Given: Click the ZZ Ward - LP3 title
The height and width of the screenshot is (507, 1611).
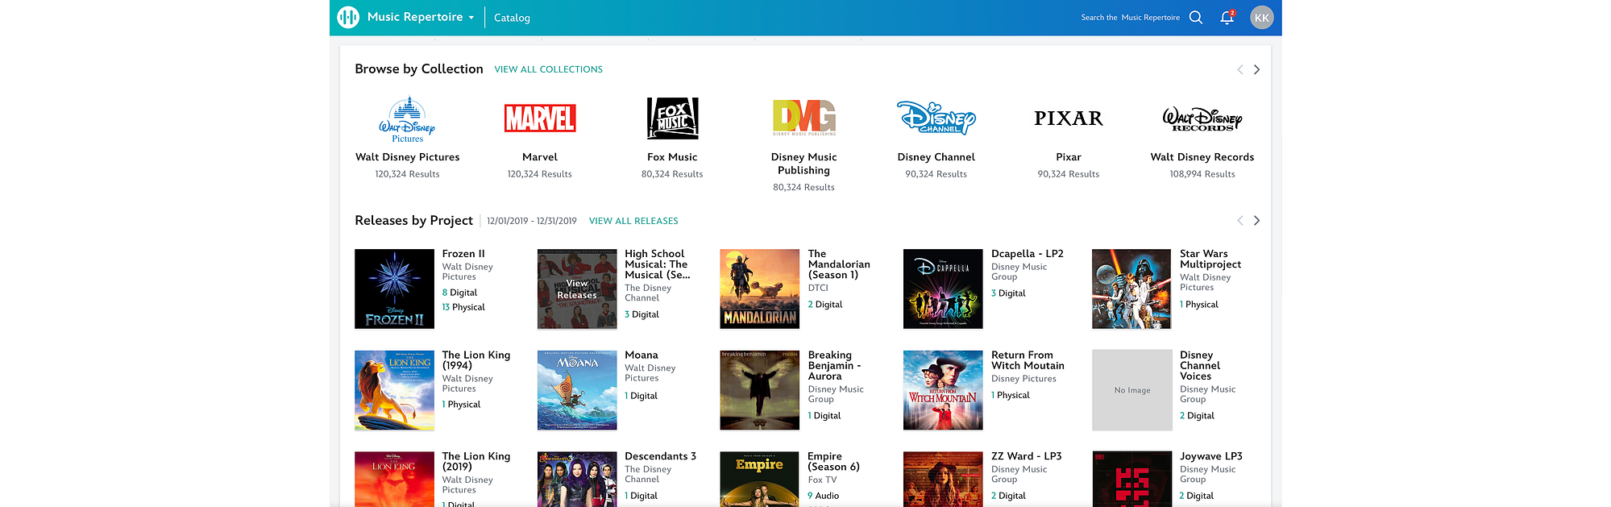Looking at the screenshot, I should [1027, 456].
